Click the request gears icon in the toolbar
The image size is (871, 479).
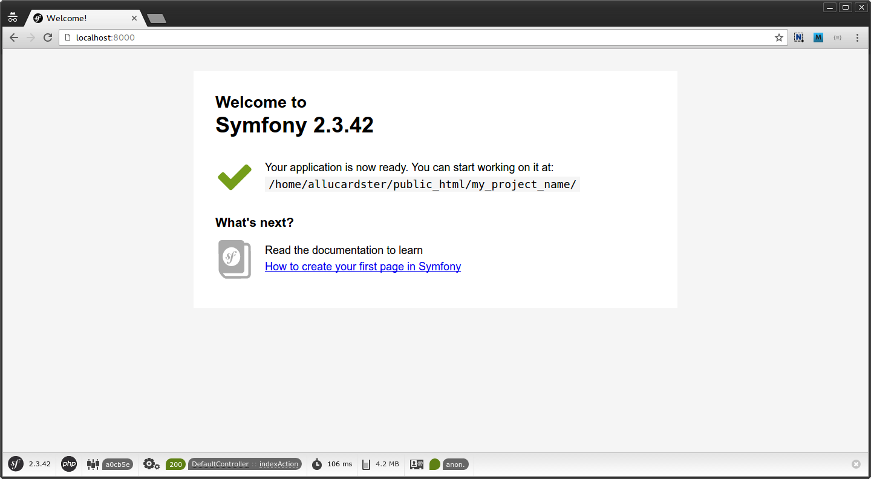tap(151, 464)
